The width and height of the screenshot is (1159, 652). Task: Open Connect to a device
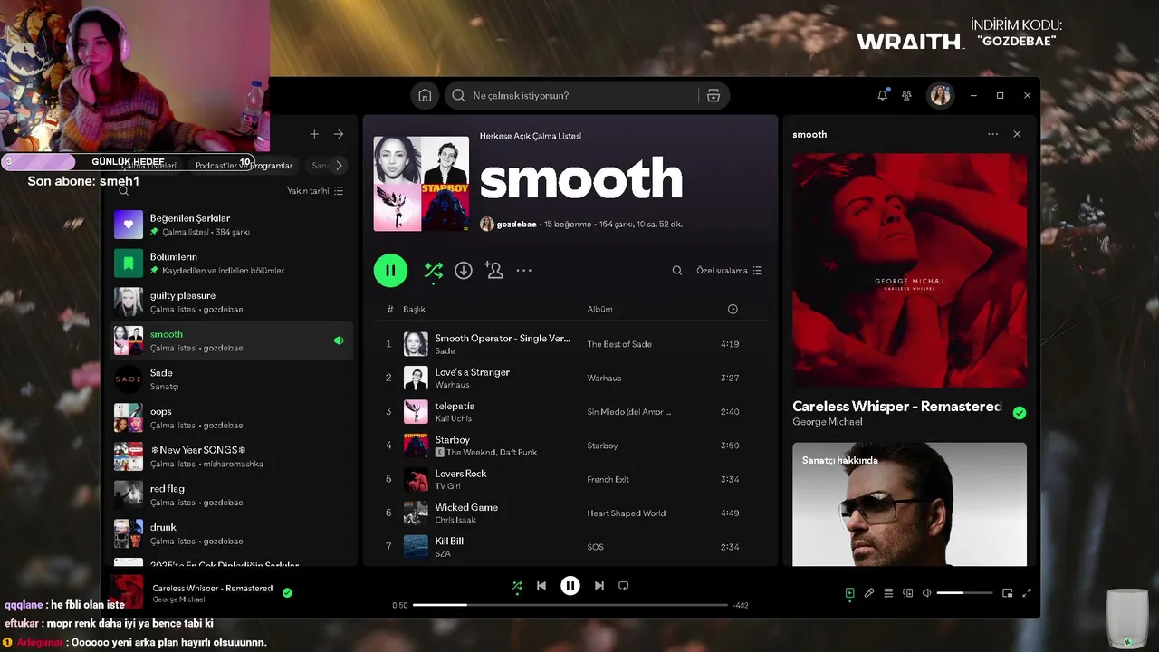coord(907,593)
